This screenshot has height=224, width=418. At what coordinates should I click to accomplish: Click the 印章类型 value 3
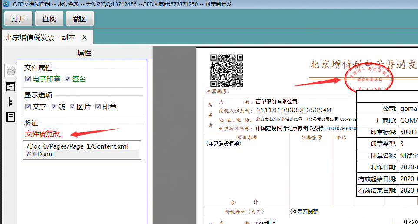pos(402,144)
